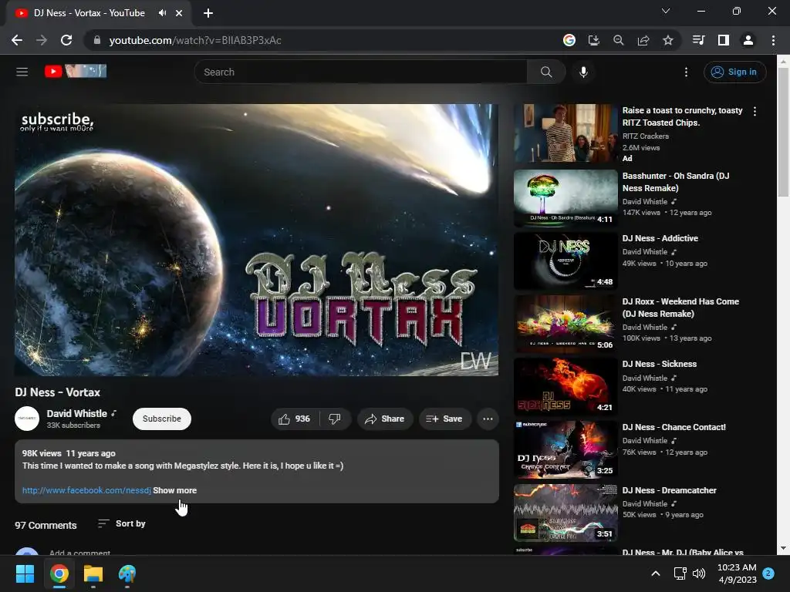
Task: Open options menu for RITZ ad
Action: 755,111
